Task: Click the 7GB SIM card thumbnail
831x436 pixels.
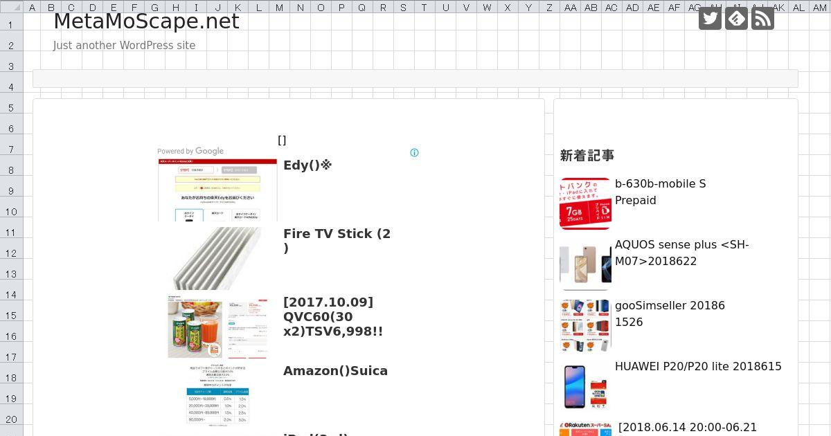Action: pyautogui.click(x=585, y=203)
